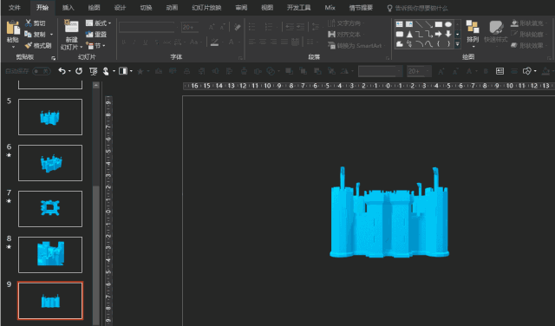
Task: Select the Right Arrow block shape
Action: 439,34
